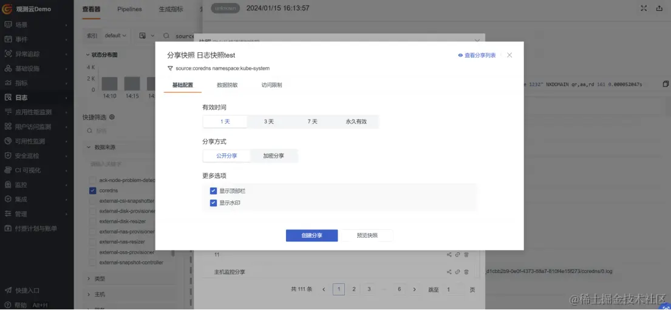The image size is (671, 310).
Task: Open the 生成指标 tab
Action: click(x=171, y=9)
